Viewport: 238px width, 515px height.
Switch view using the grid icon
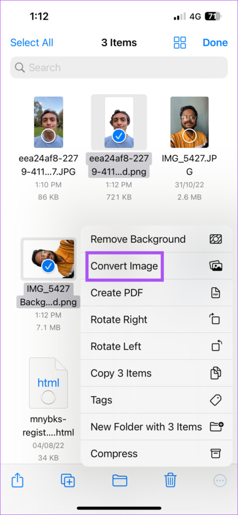coord(180,43)
